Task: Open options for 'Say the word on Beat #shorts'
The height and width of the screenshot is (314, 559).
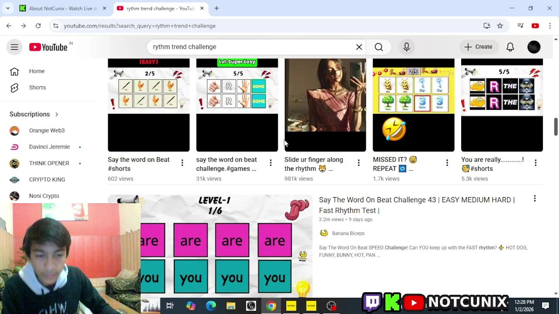Action: [182, 163]
